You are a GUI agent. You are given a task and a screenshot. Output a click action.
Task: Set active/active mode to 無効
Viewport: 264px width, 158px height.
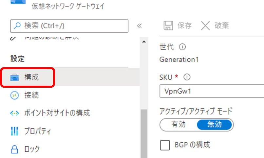tap(214, 125)
